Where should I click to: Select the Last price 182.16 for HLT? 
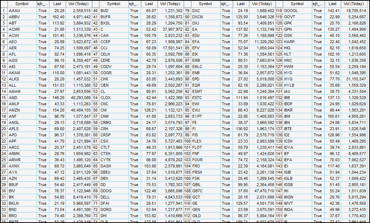333,54
